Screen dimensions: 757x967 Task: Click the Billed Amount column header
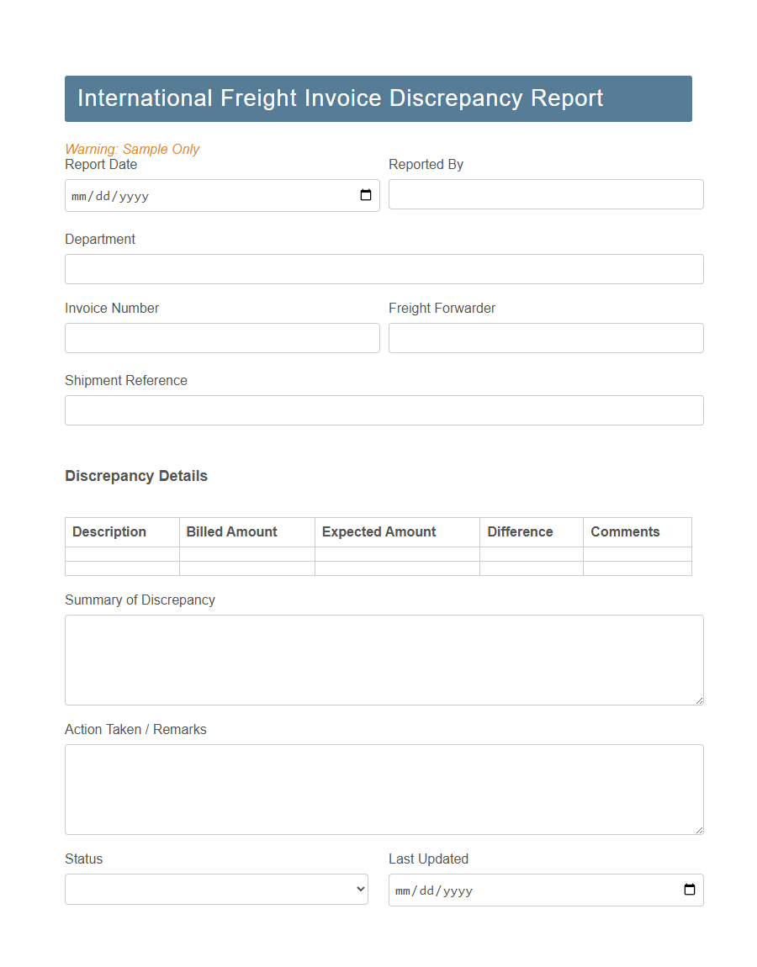tap(231, 531)
